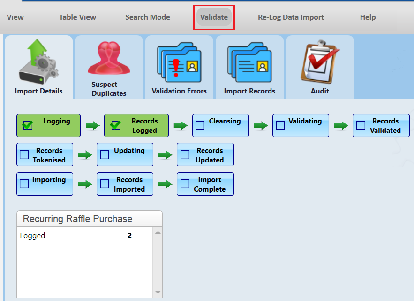Screen dimensions: 414x301
Task: Toggle the Logging stage checkbox
Action: (28, 125)
